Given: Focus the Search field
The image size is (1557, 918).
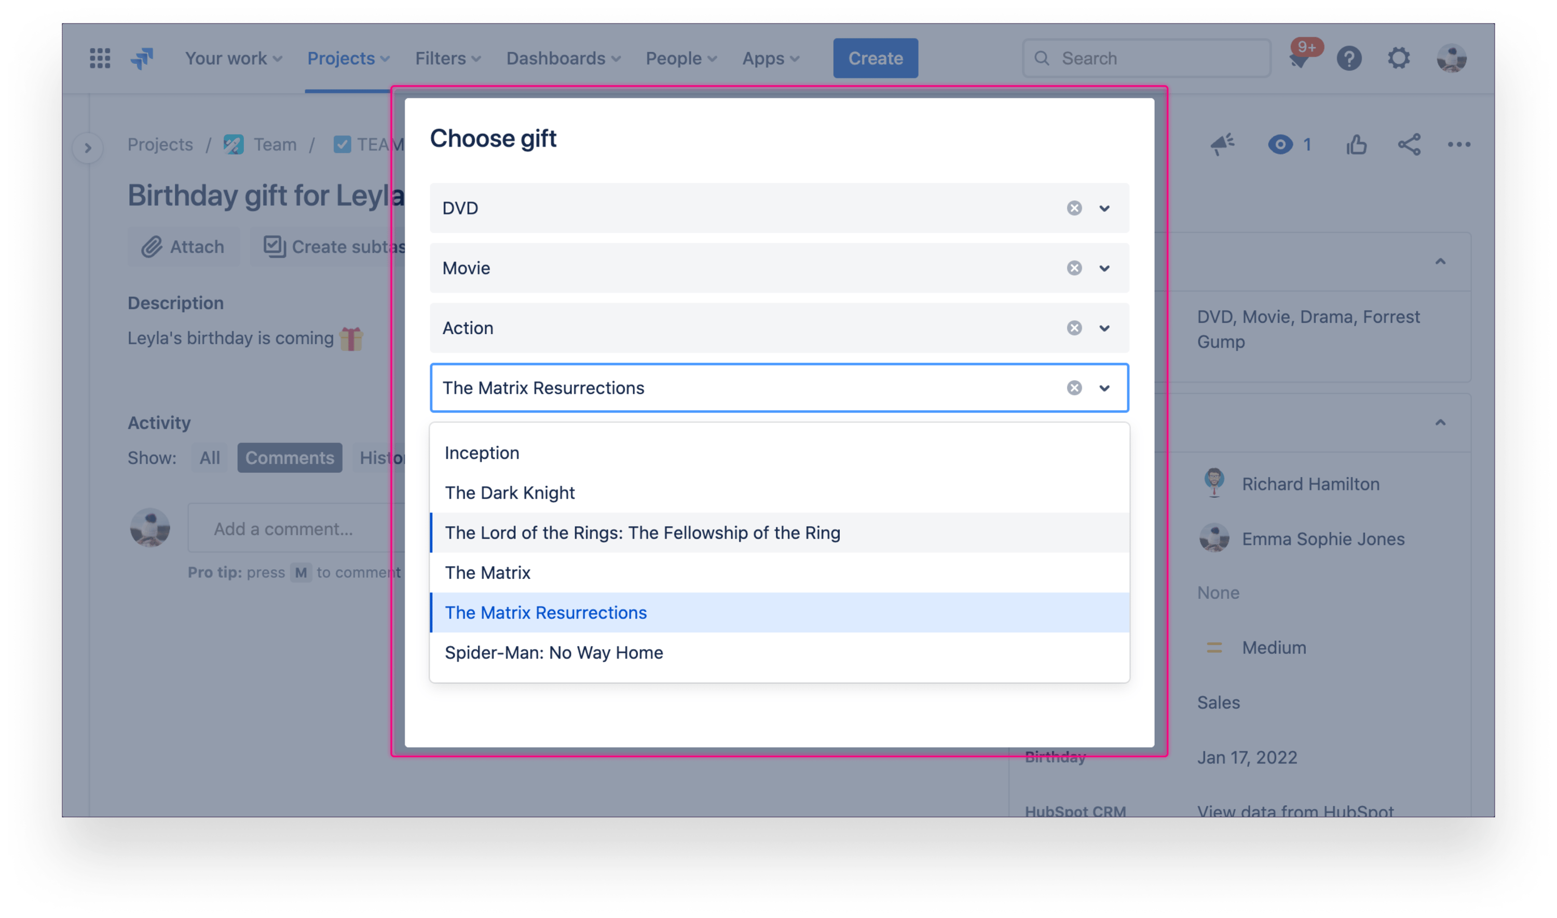Looking at the screenshot, I should [x=1146, y=58].
